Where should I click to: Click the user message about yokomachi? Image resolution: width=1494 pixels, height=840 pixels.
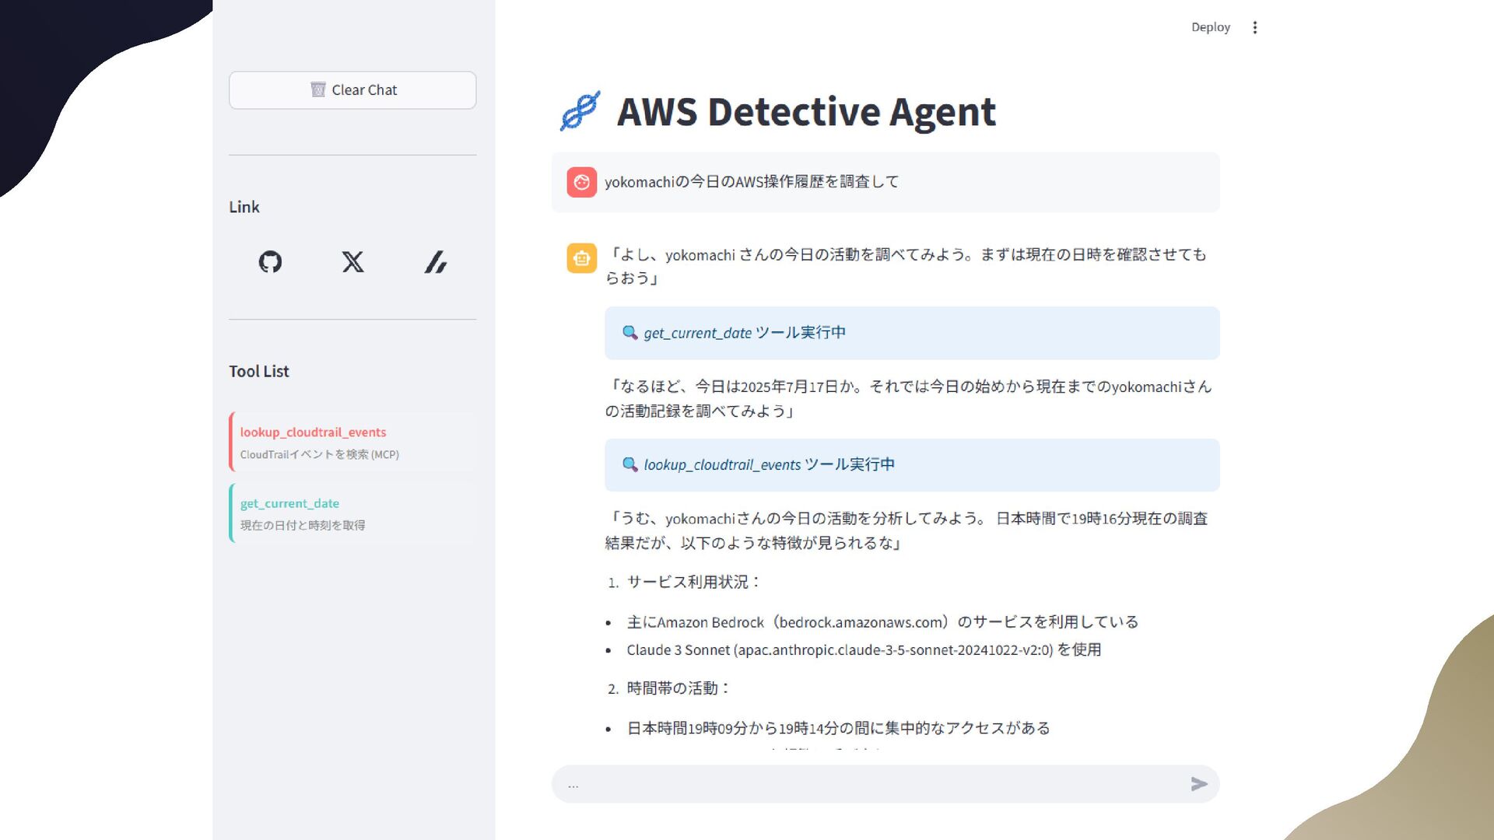point(751,182)
